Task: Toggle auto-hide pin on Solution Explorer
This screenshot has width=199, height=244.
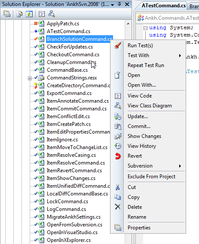Action: 119,4
